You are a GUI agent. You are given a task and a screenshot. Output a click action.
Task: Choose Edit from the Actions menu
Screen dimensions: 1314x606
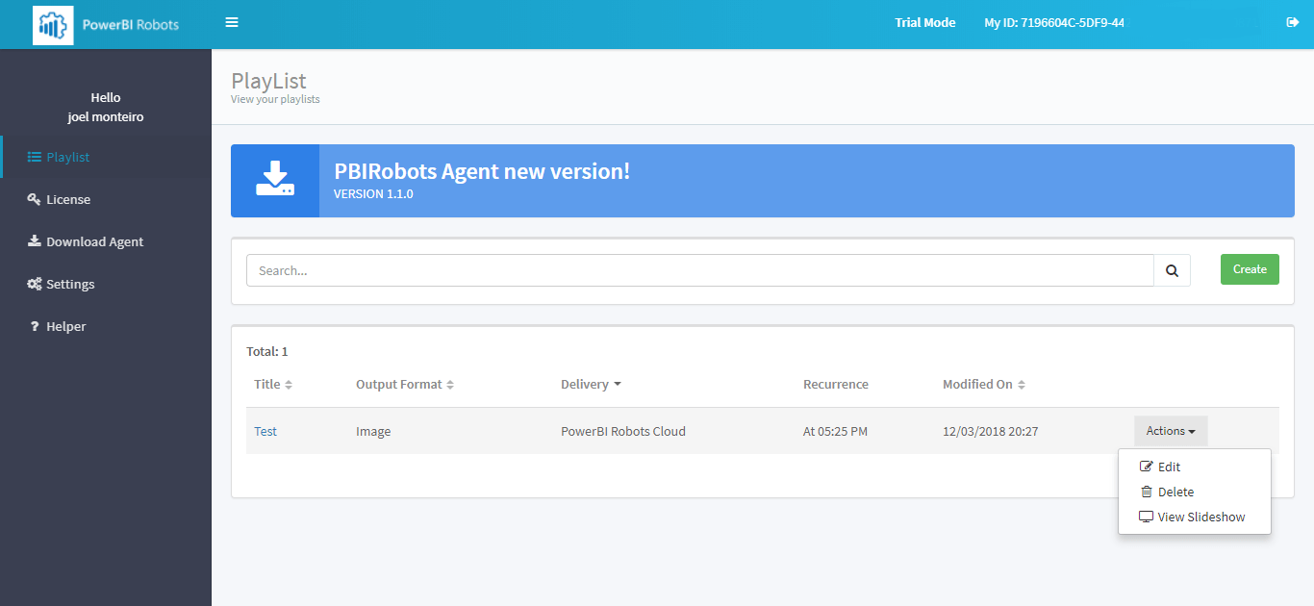[1169, 467]
